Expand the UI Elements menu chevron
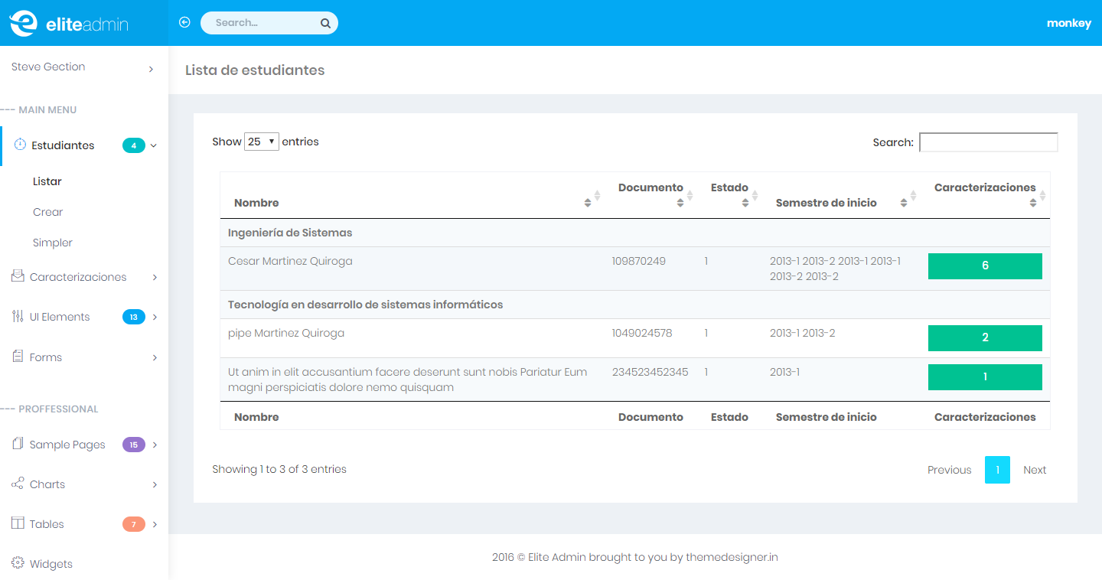Screen dimensions: 1102x580 click(x=155, y=317)
